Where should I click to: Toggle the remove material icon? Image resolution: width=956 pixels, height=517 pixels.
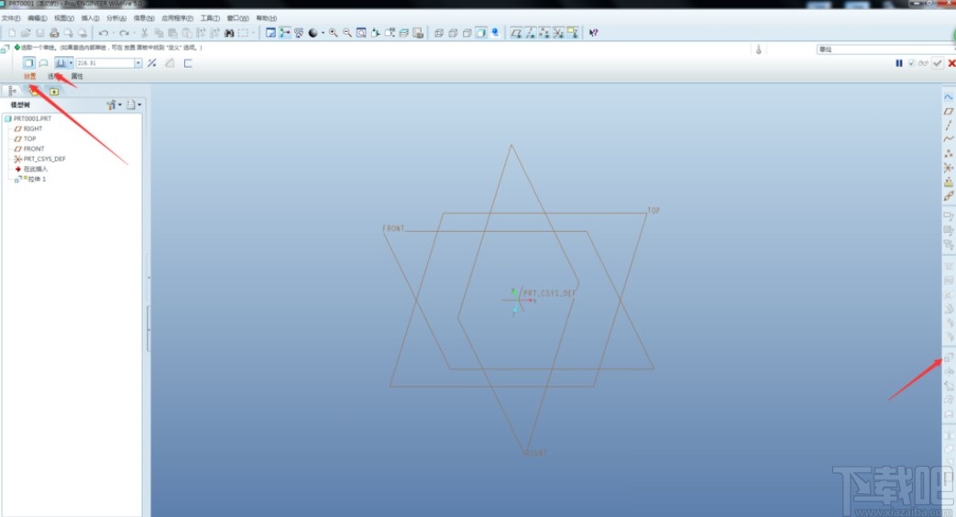point(170,63)
